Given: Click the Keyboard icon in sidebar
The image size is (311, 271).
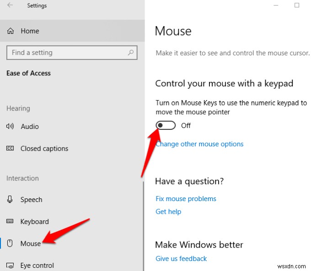Looking at the screenshot, I should point(10,221).
